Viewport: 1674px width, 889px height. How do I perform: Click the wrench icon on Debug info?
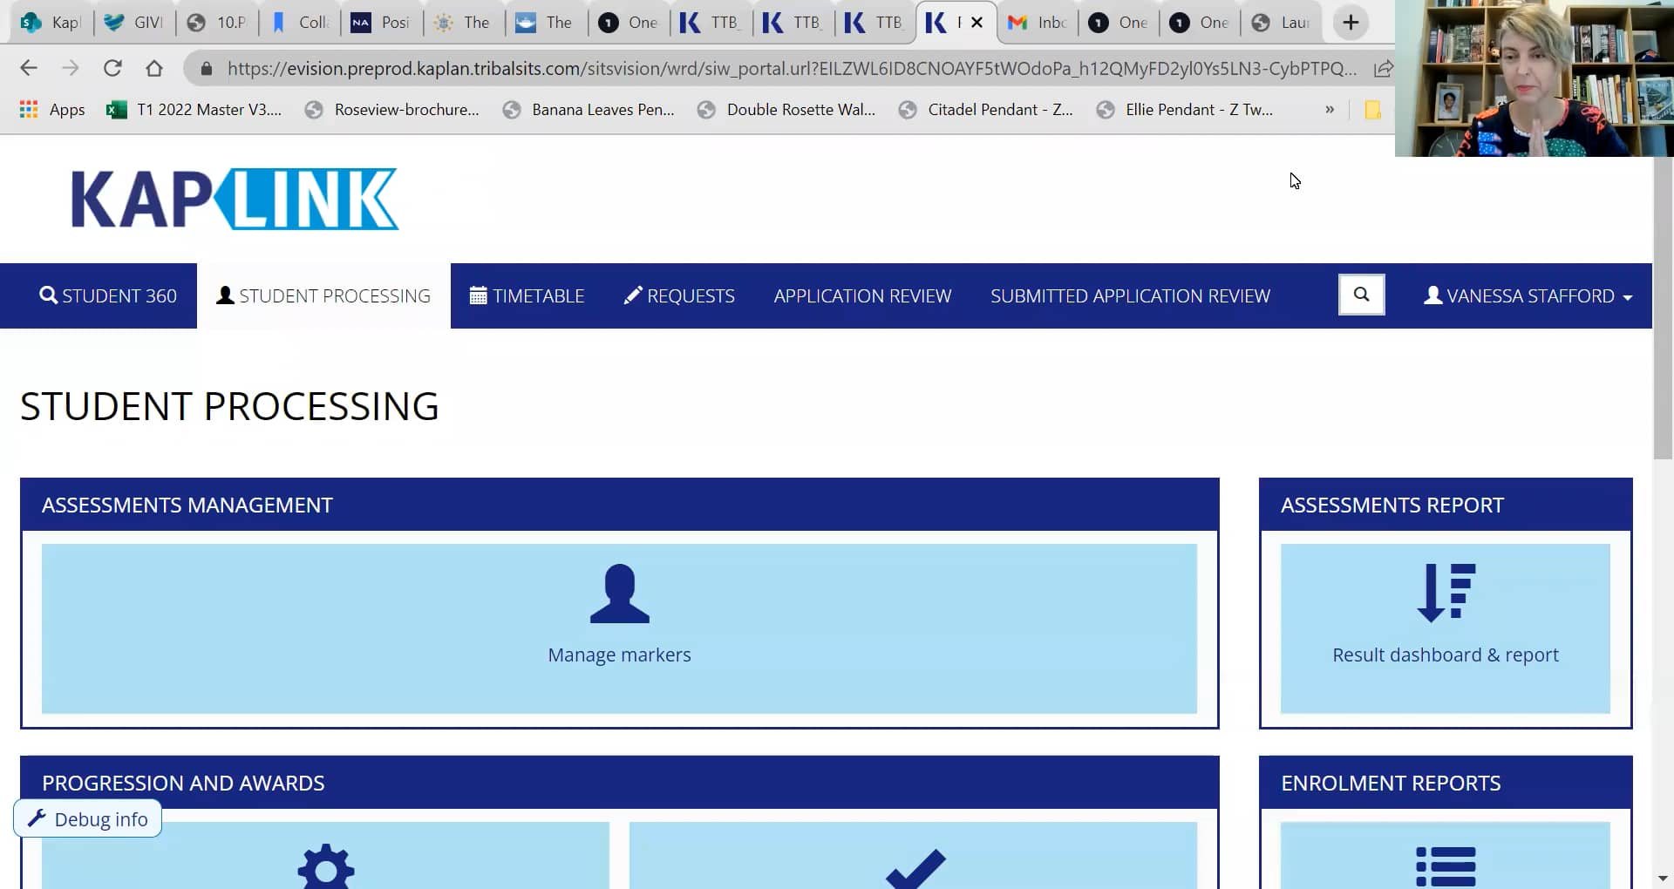point(37,818)
